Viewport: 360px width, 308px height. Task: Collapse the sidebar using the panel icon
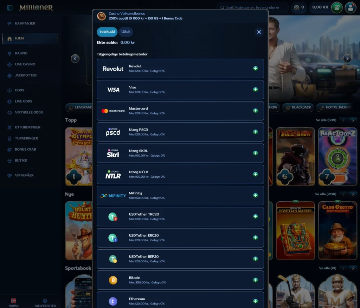pyautogui.click(x=10, y=8)
